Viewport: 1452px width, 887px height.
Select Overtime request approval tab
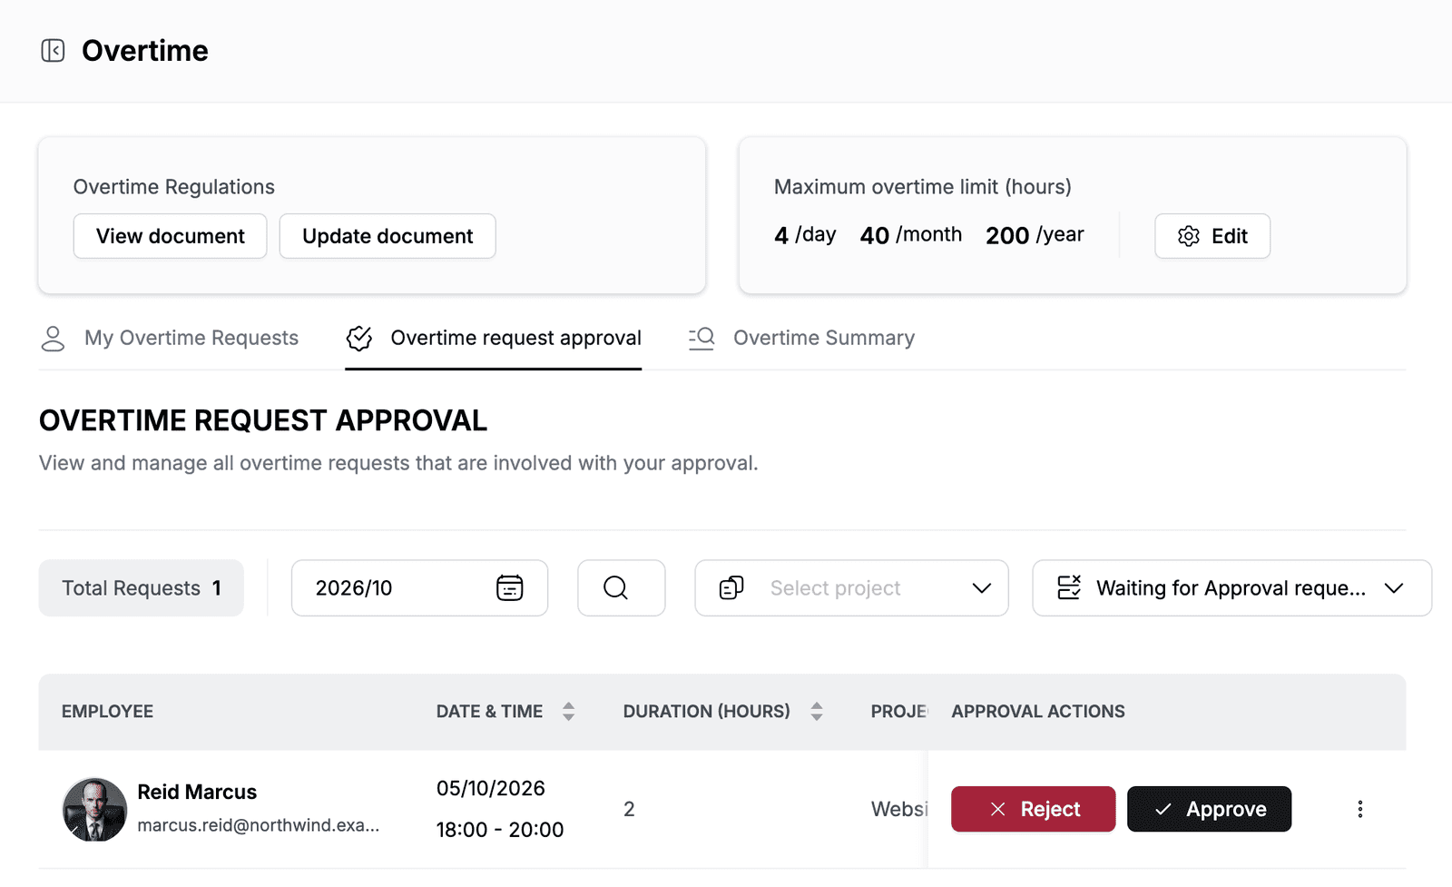click(x=494, y=339)
